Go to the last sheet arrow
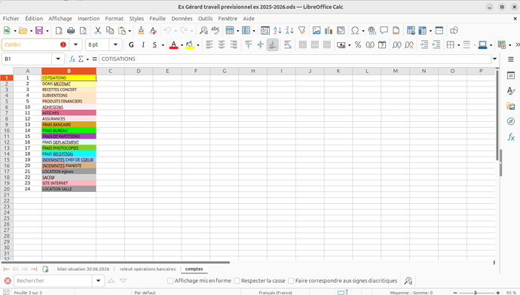The image size is (520, 295). (x=34, y=269)
